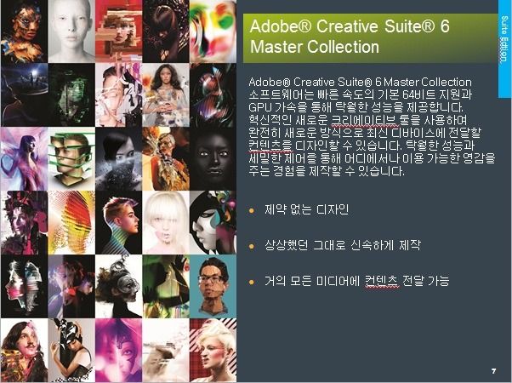
Task: Select the white-blonde bob haircut woman thumbnail
Action: [x=166, y=222]
